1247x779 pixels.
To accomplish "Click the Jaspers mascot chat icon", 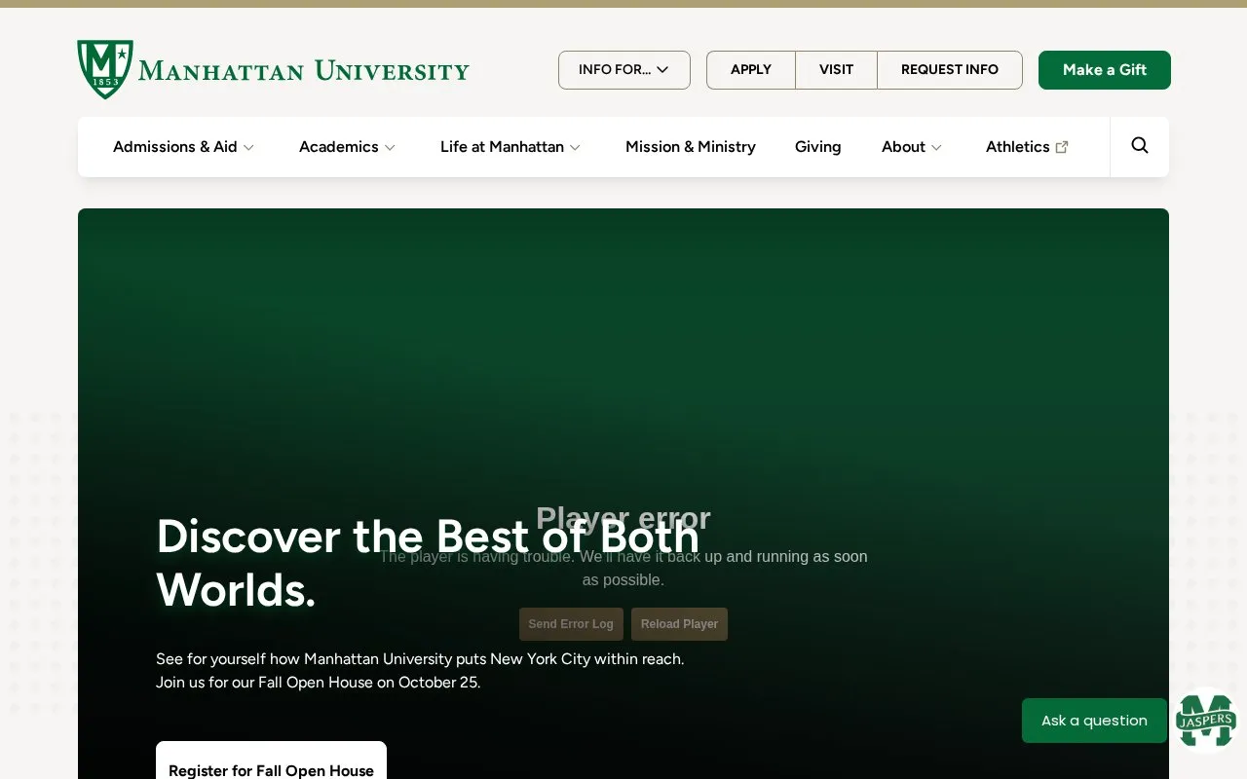I will click(1206, 721).
